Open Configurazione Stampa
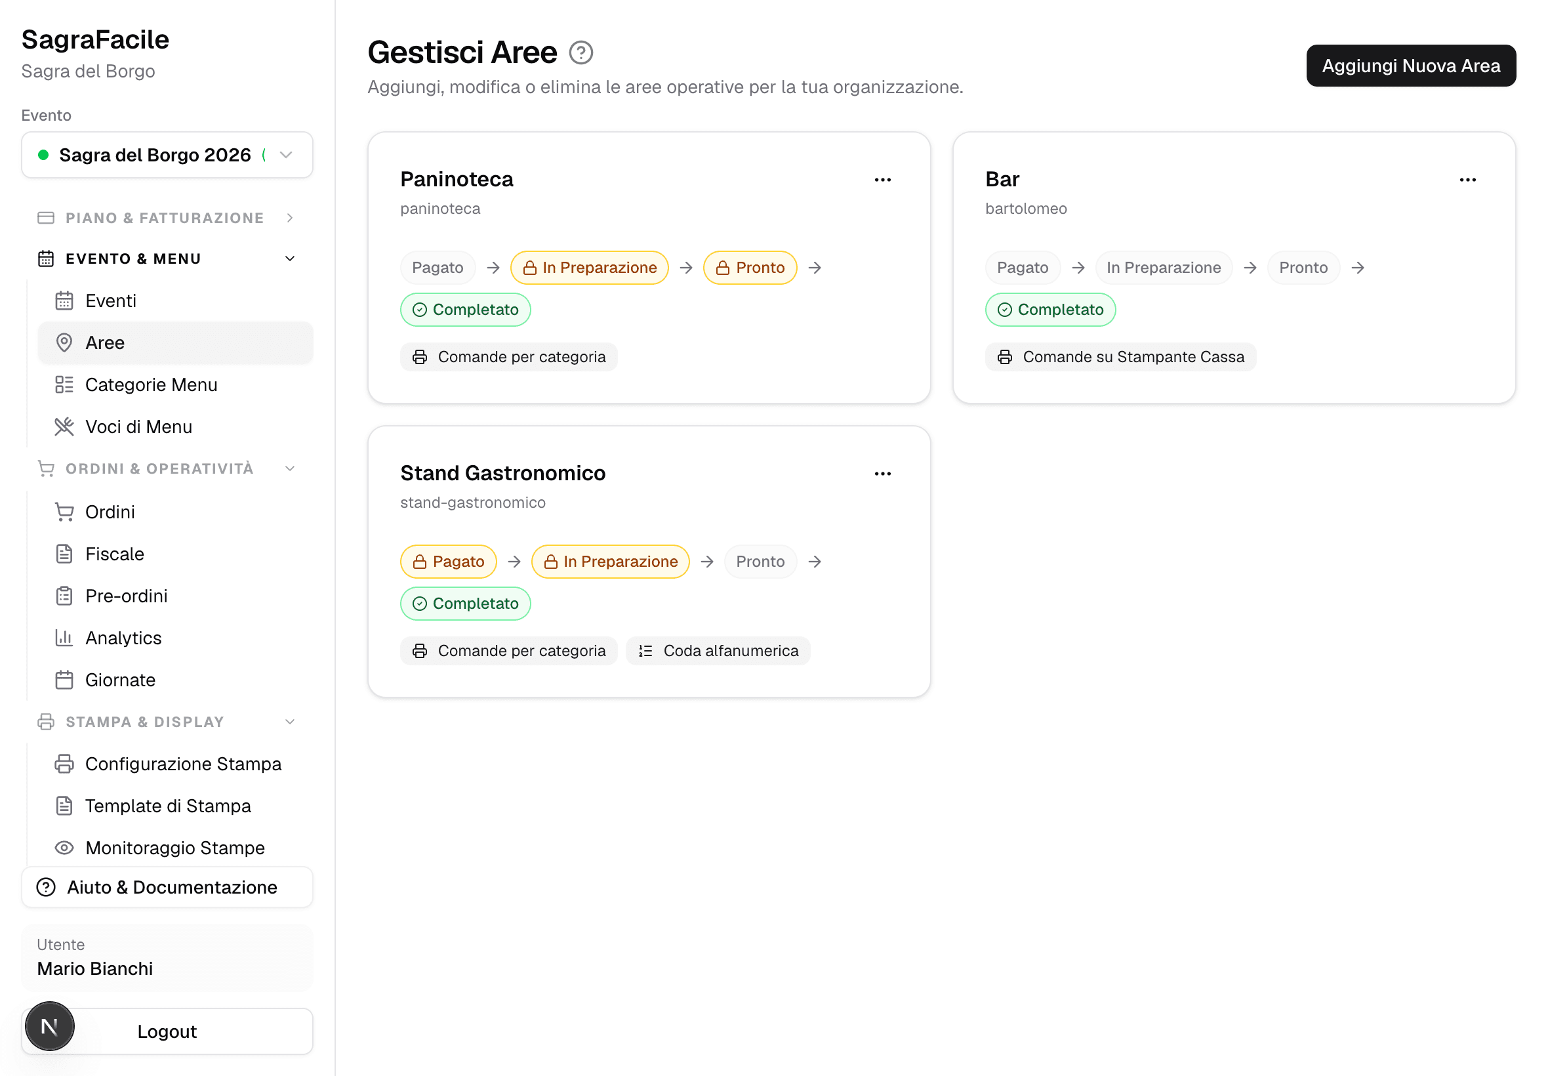1548x1076 pixels. [x=175, y=764]
